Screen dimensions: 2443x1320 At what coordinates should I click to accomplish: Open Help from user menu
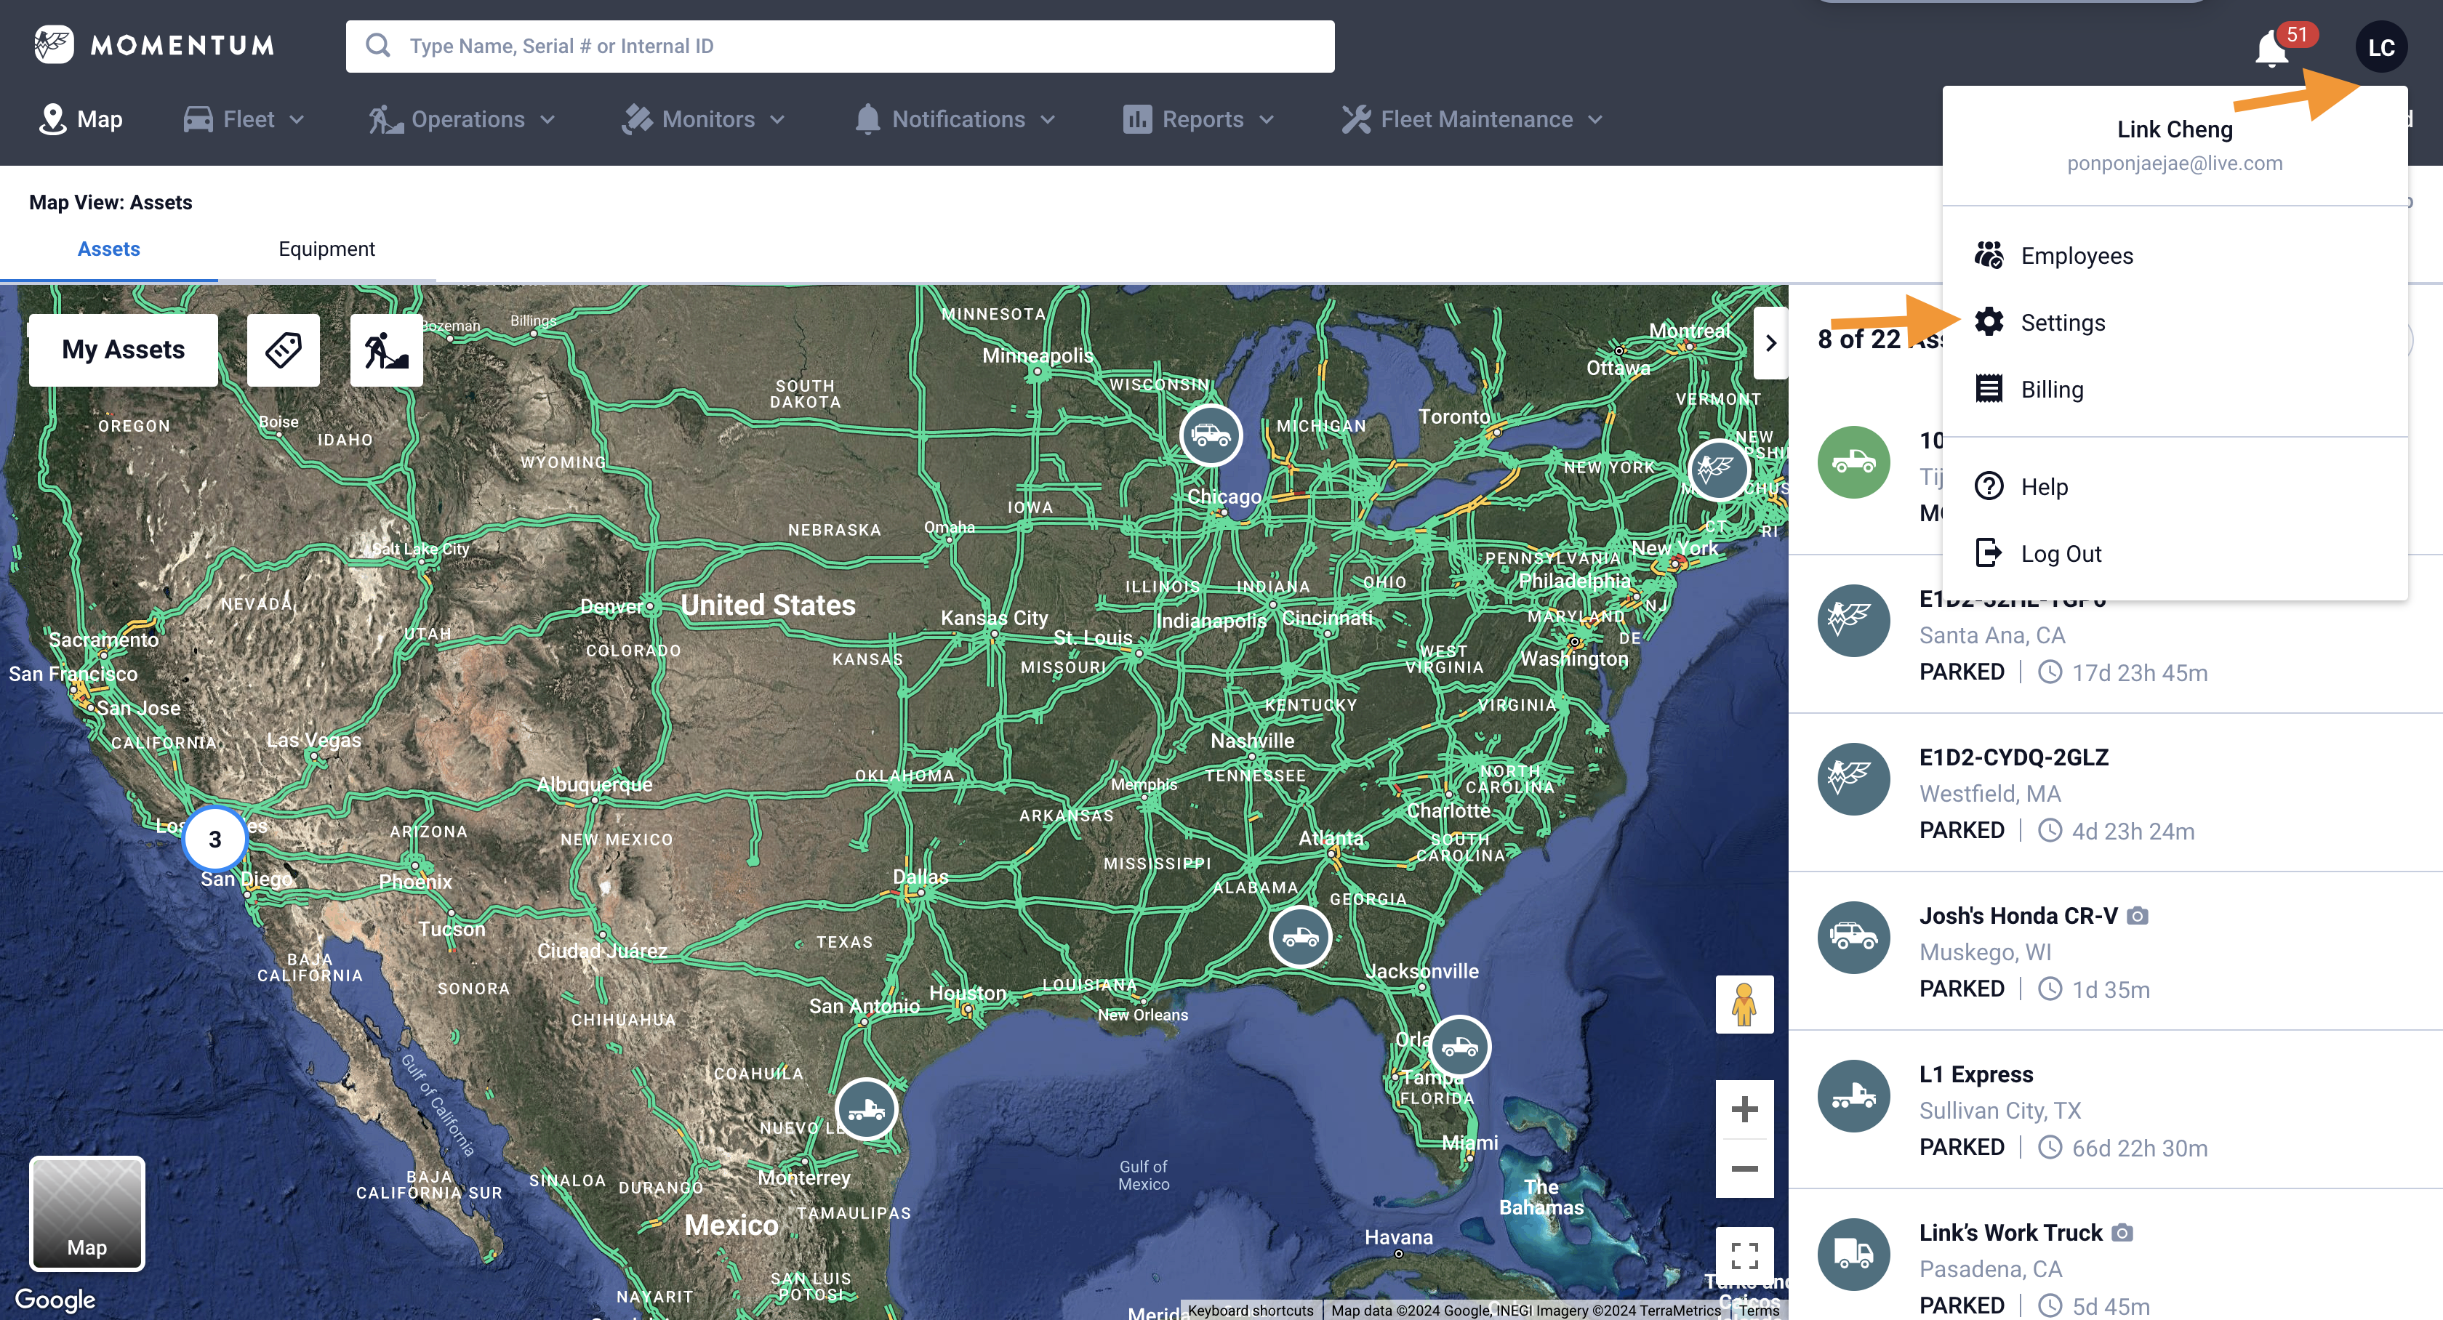point(2175,488)
